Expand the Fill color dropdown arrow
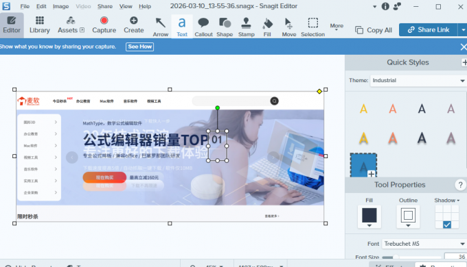This screenshot has height=267, width=467. (x=369, y=226)
